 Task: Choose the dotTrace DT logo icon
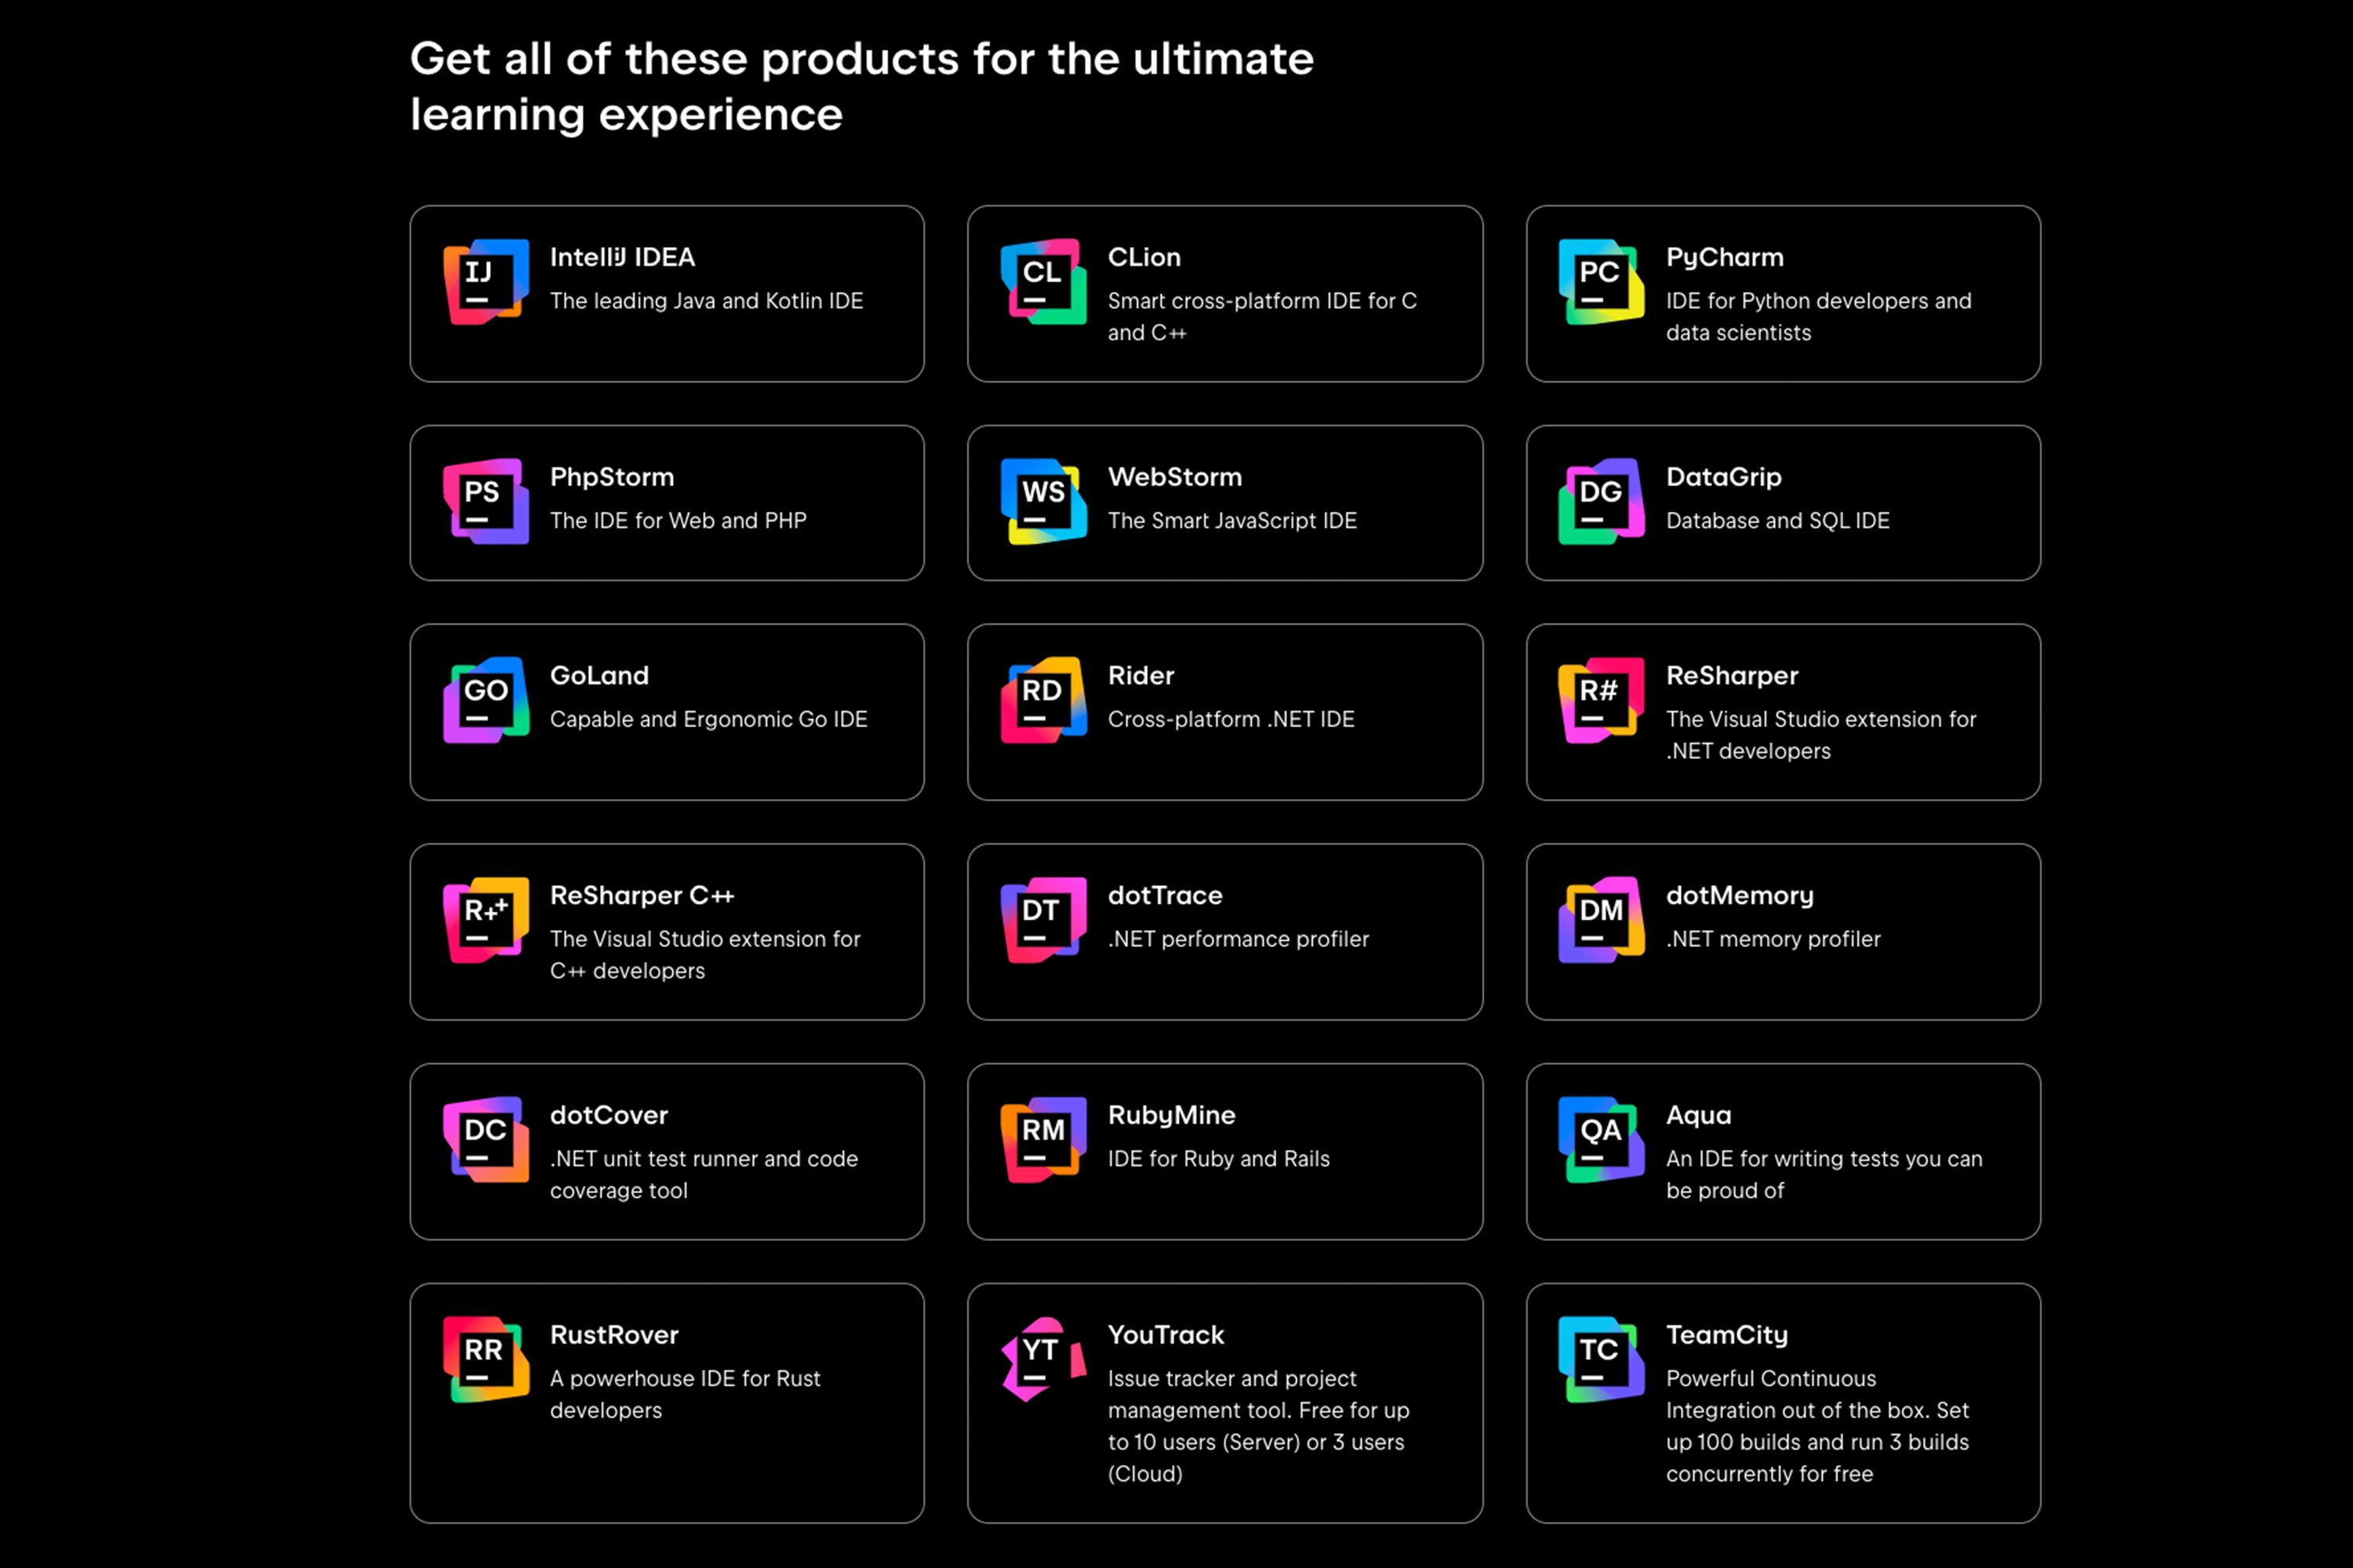click(x=1043, y=920)
